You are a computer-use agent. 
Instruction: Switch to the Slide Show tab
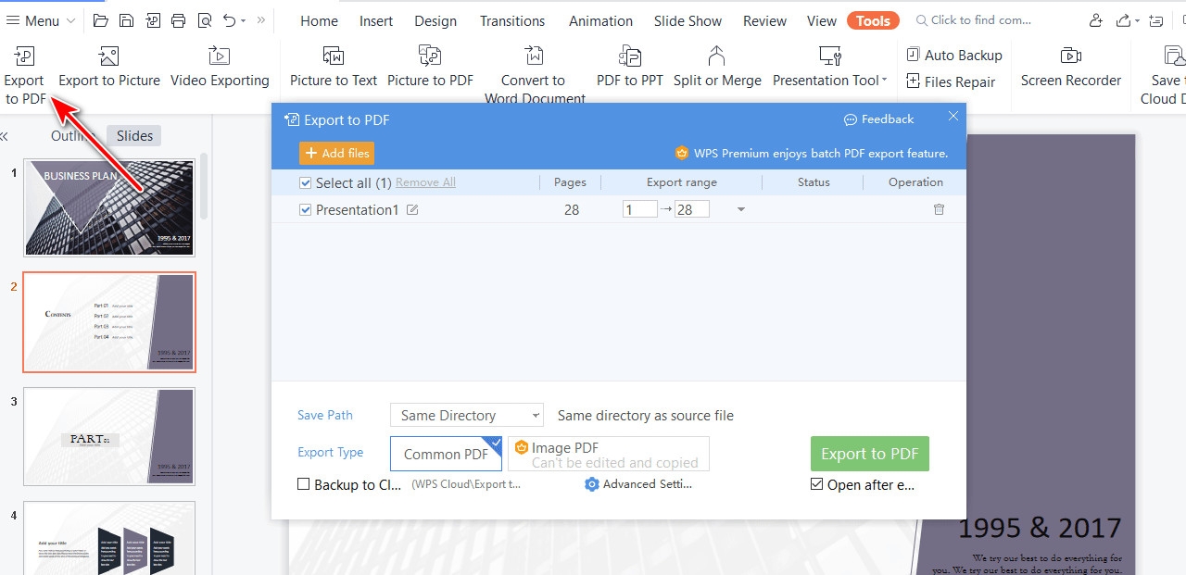(688, 20)
